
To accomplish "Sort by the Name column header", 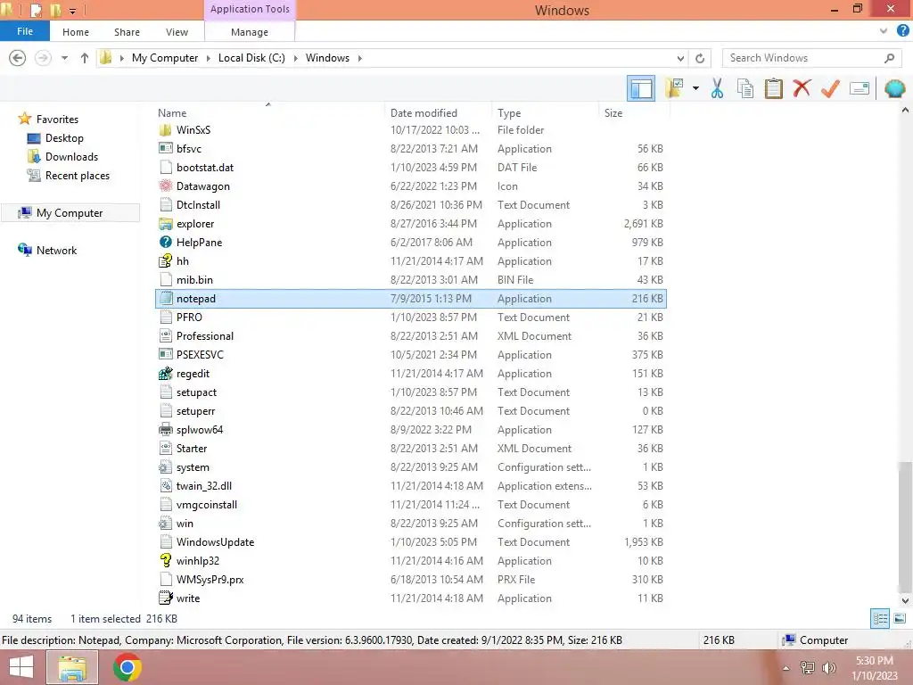I will (172, 113).
